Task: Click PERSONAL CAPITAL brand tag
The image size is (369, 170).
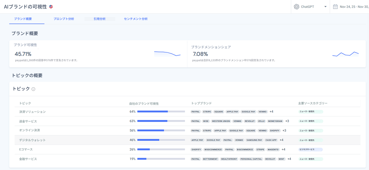Action: pyautogui.click(x=251, y=159)
